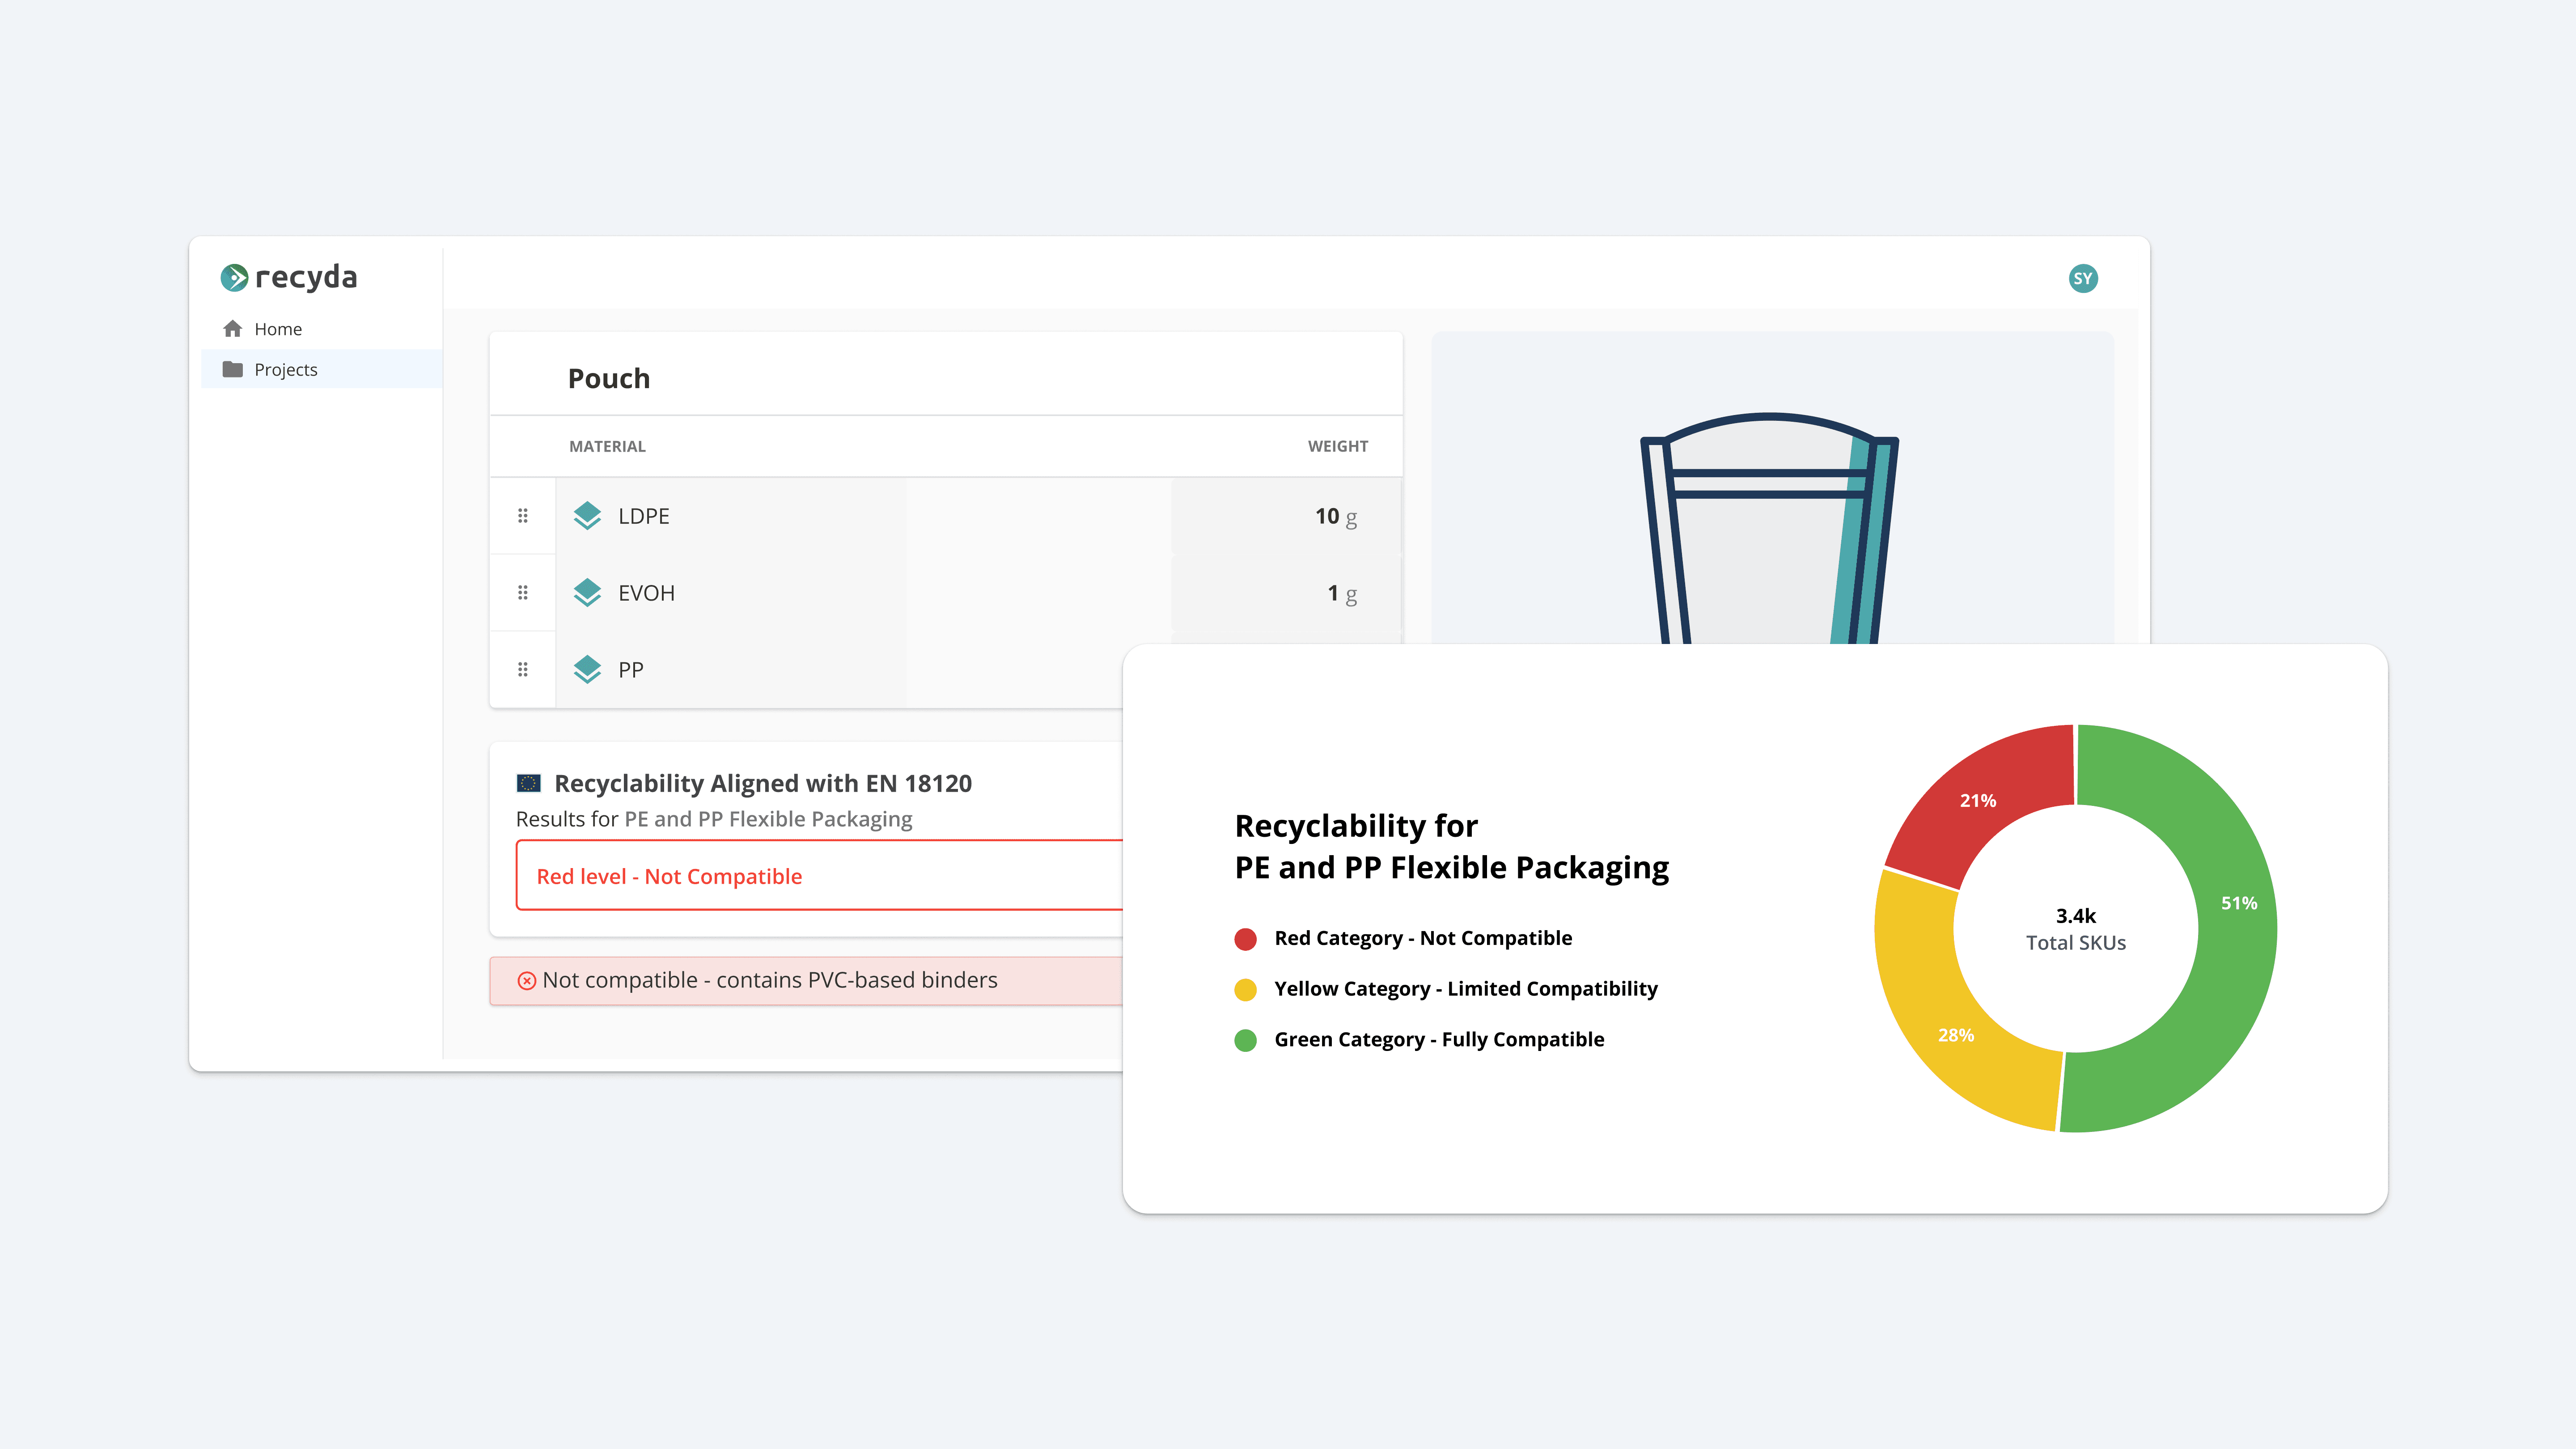This screenshot has width=2576, height=1449.
Task: Click the pouch packaging illustration
Action: [1770, 528]
